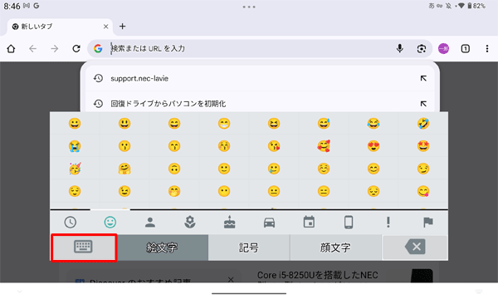Select the people emoji category
Viewport: 498px width, 299px height.
[150, 222]
